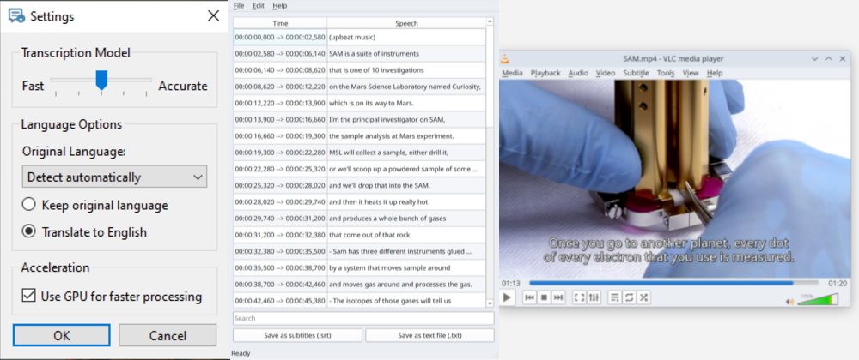Click the transcript Search field
Screen dimensions: 859x360
[362, 318]
